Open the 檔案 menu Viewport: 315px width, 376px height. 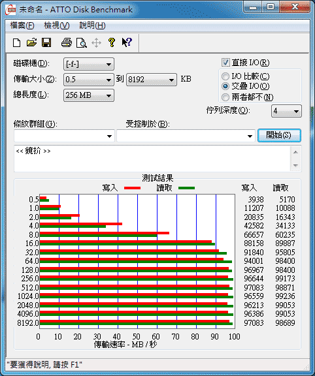click(22, 25)
